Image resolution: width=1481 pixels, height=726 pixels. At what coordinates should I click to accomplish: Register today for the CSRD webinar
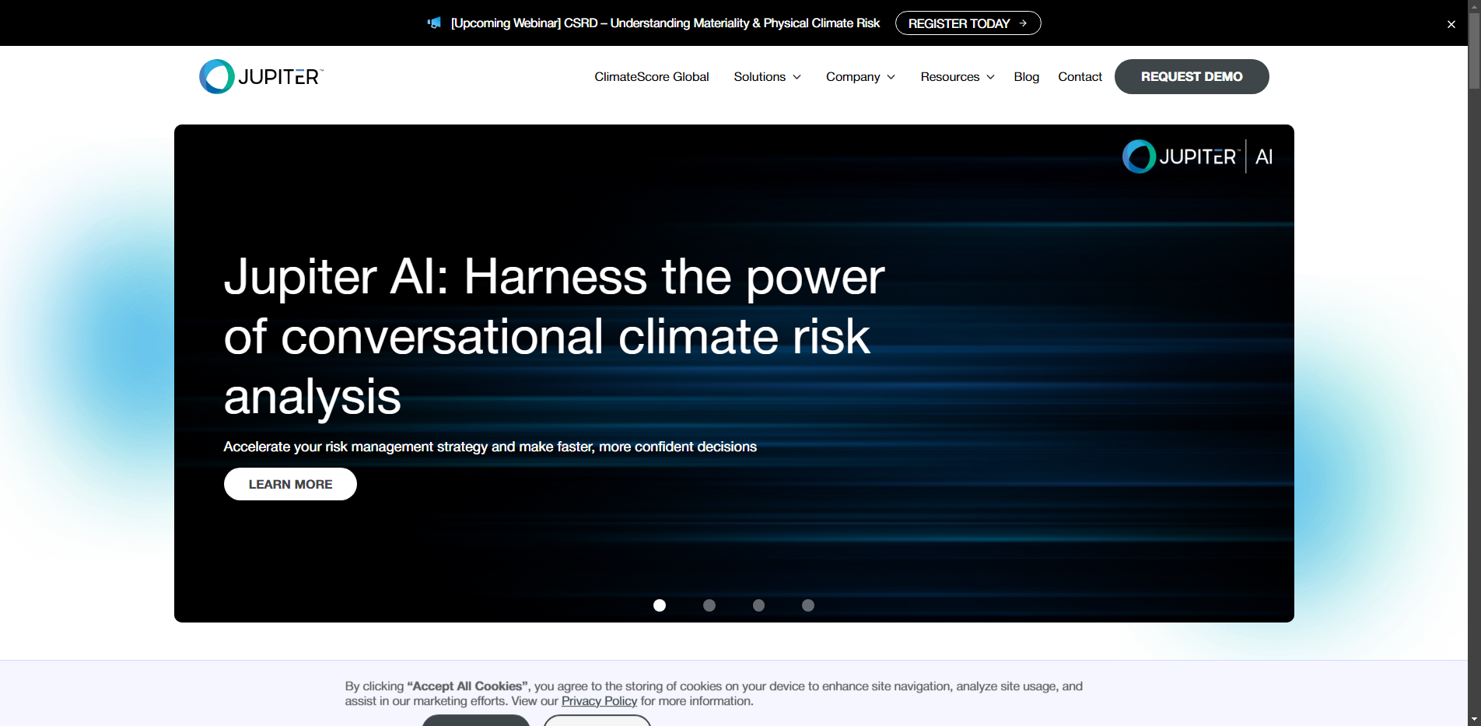(x=968, y=23)
